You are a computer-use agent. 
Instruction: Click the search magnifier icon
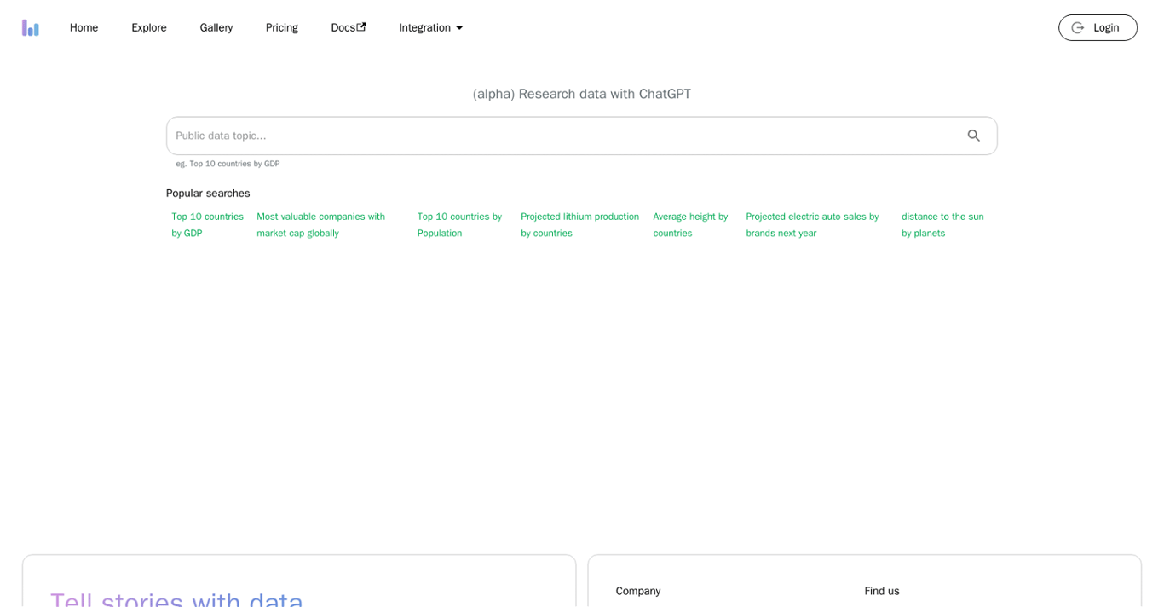click(973, 136)
